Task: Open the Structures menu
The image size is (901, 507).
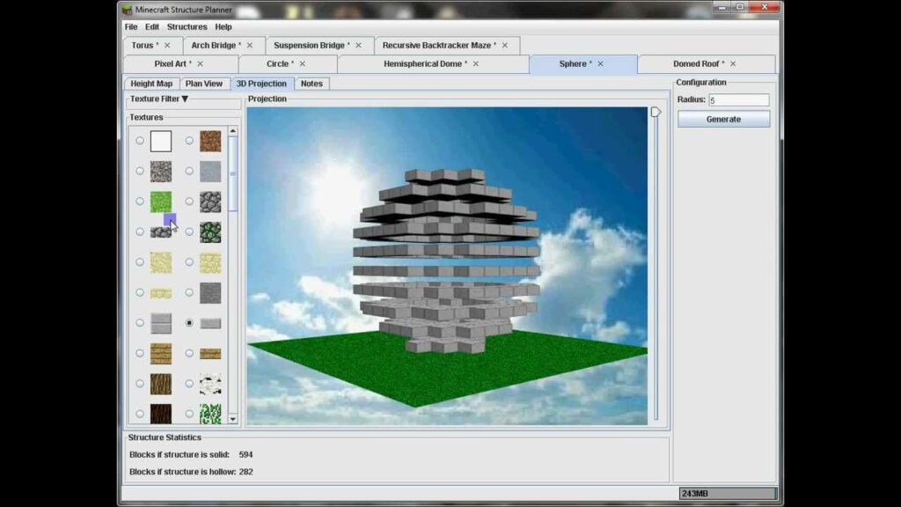Action: [187, 27]
